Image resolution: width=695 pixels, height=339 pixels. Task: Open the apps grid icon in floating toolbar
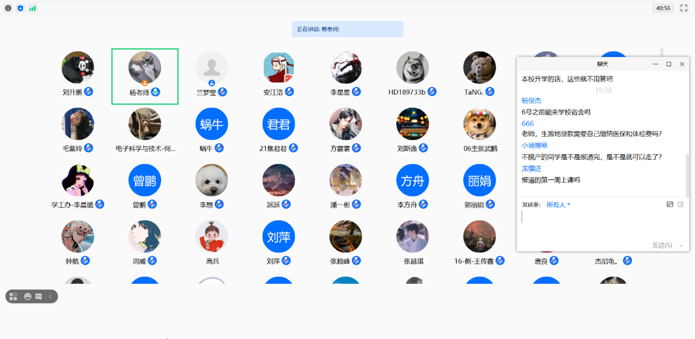point(13,296)
